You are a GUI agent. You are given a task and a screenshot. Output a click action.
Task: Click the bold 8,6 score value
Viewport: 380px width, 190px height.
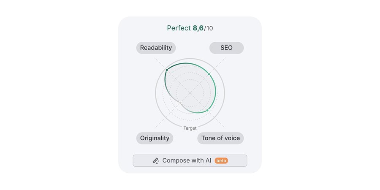[198, 28]
